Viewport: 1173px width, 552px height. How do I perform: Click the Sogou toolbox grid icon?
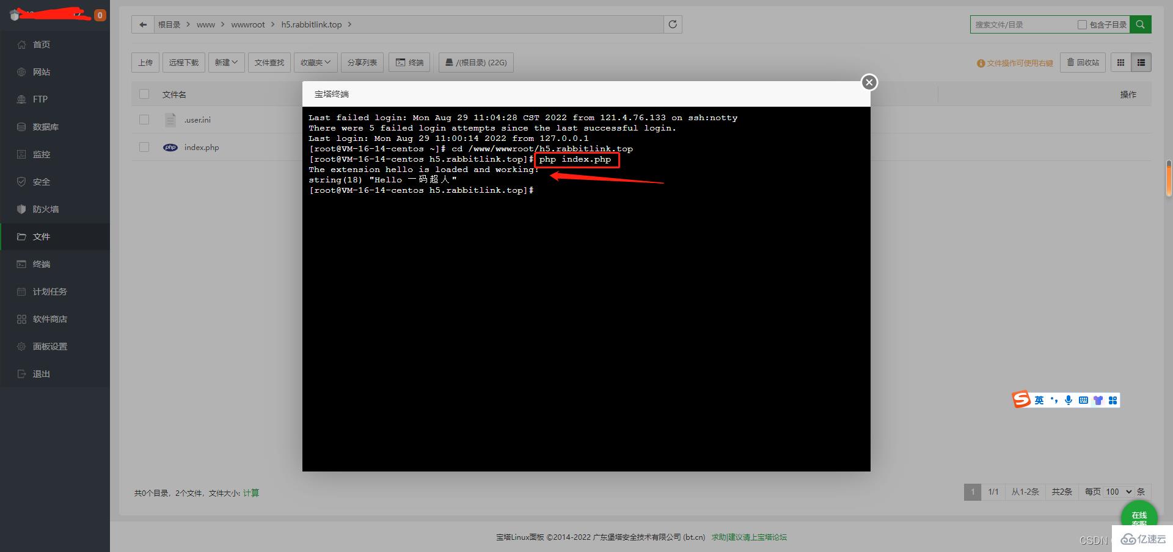pos(1113,400)
